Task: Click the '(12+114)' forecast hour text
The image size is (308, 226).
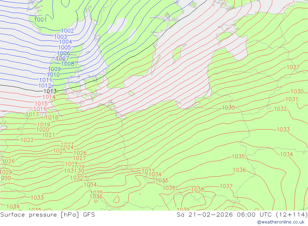Action: 292,215
